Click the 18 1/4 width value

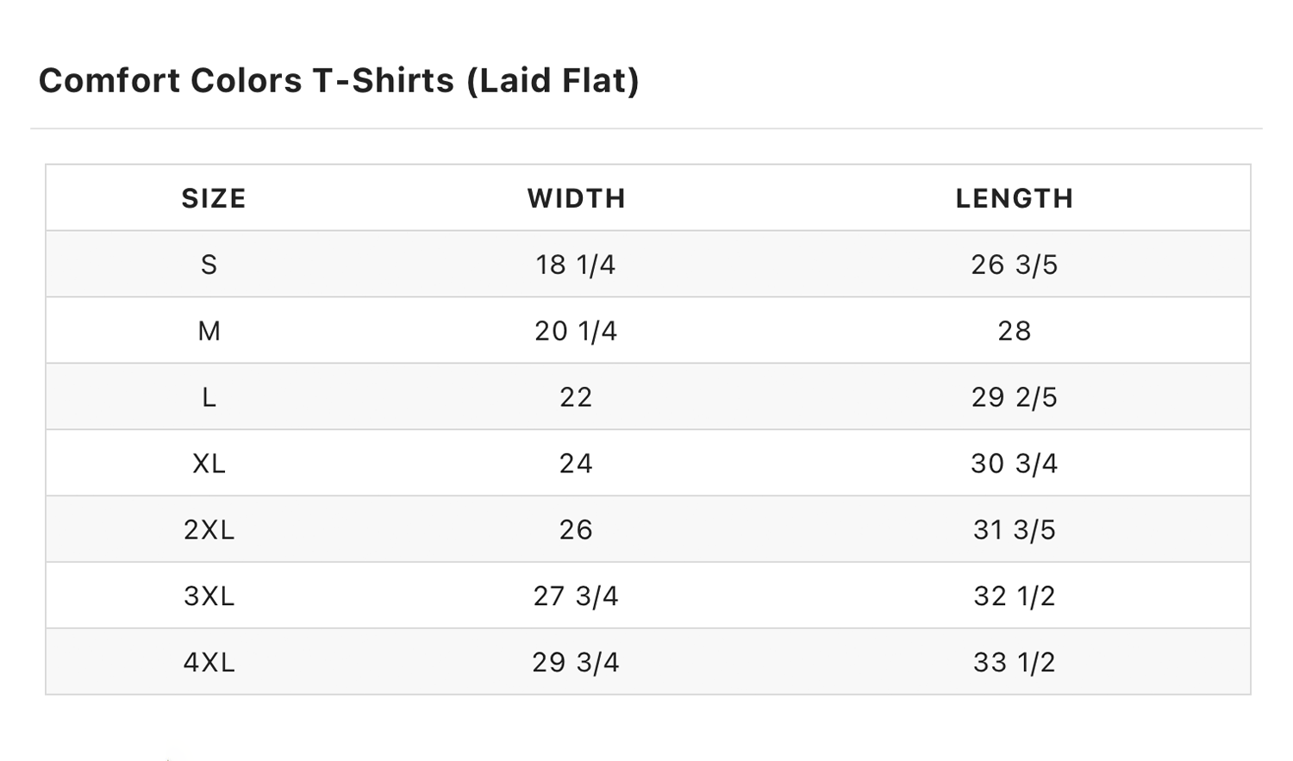click(x=576, y=265)
